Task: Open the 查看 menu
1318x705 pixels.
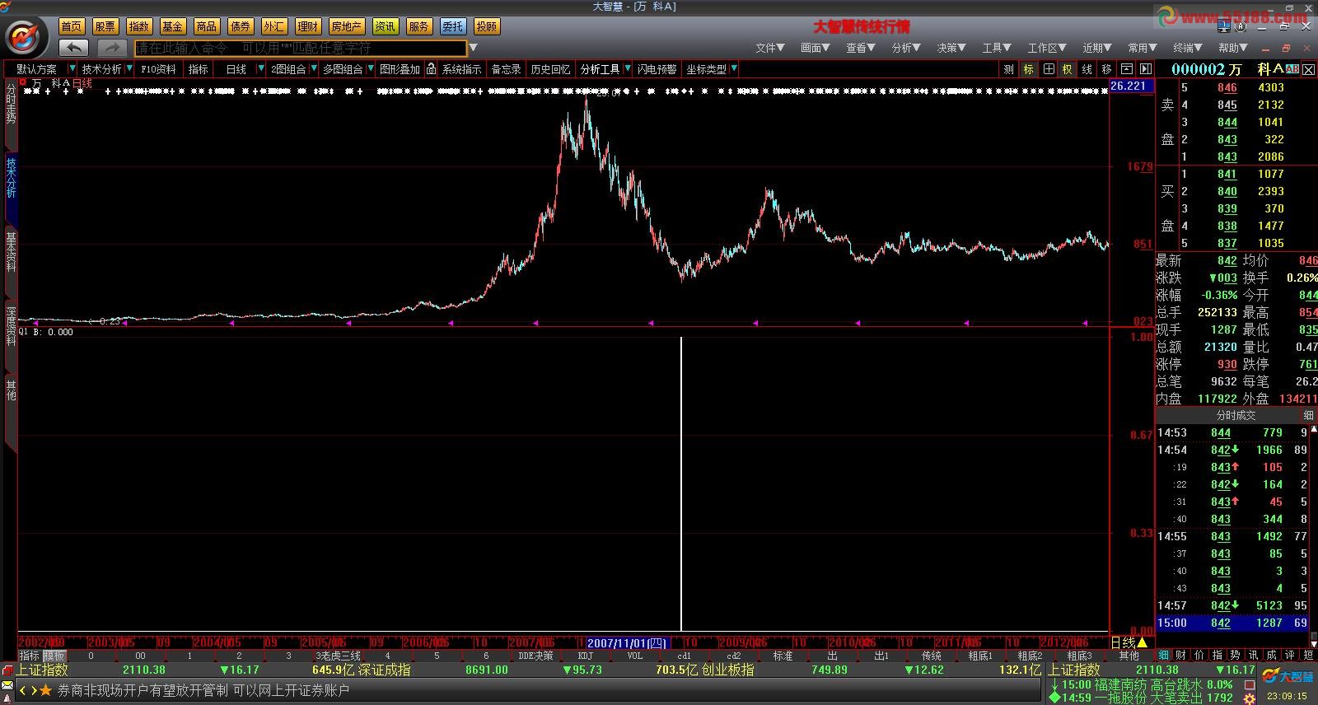Action: click(860, 48)
